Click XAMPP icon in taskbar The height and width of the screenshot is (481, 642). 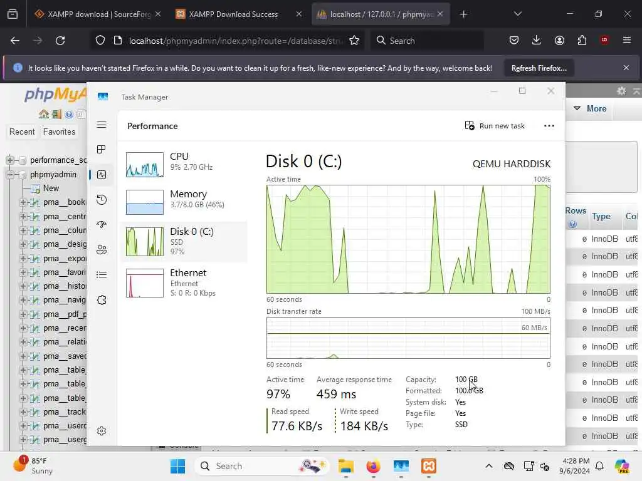(429, 466)
